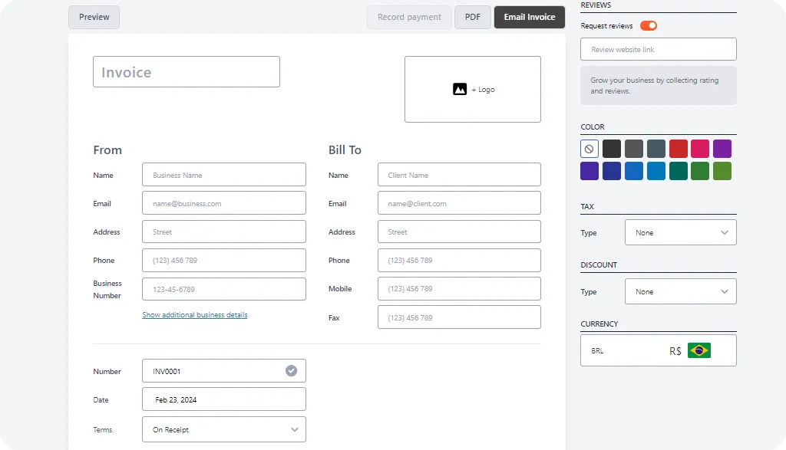Click the Review website link field
The width and height of the screenshot is (786, 450).
click(x=658, y=49)
